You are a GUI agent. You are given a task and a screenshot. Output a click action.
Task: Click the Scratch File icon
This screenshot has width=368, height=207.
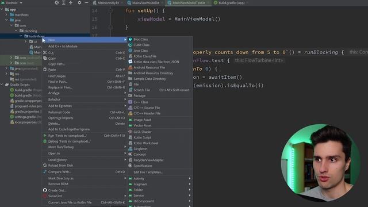131,90
